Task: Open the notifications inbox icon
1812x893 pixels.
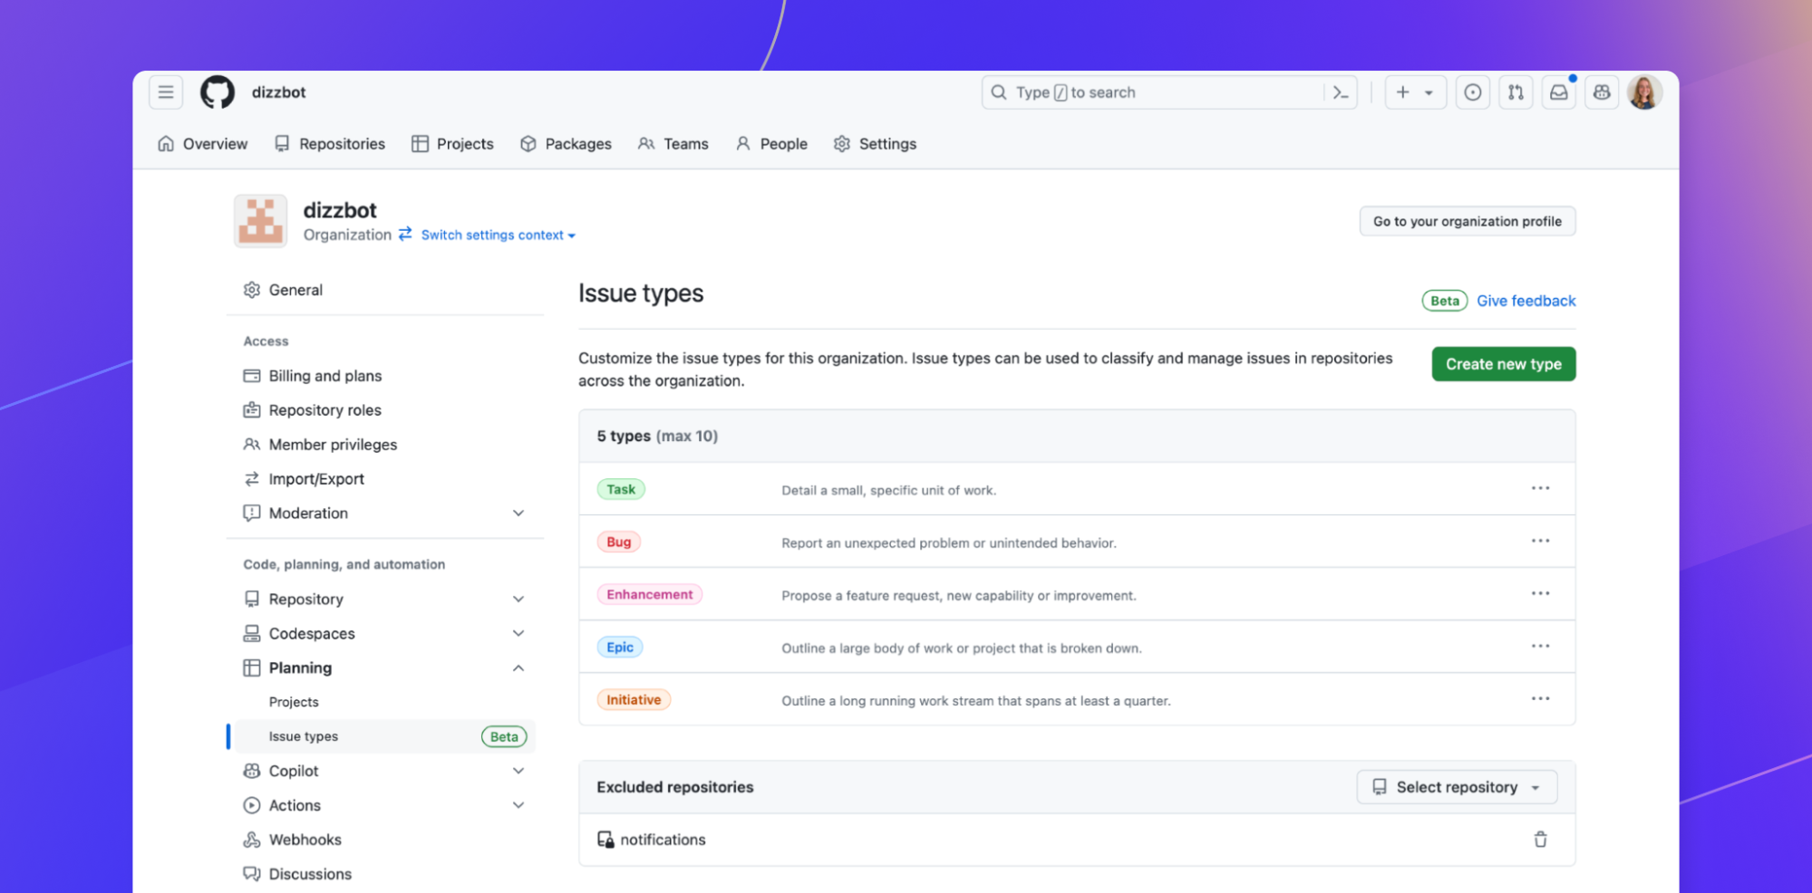Action: pyautogui.click(x=1558, y=91)
